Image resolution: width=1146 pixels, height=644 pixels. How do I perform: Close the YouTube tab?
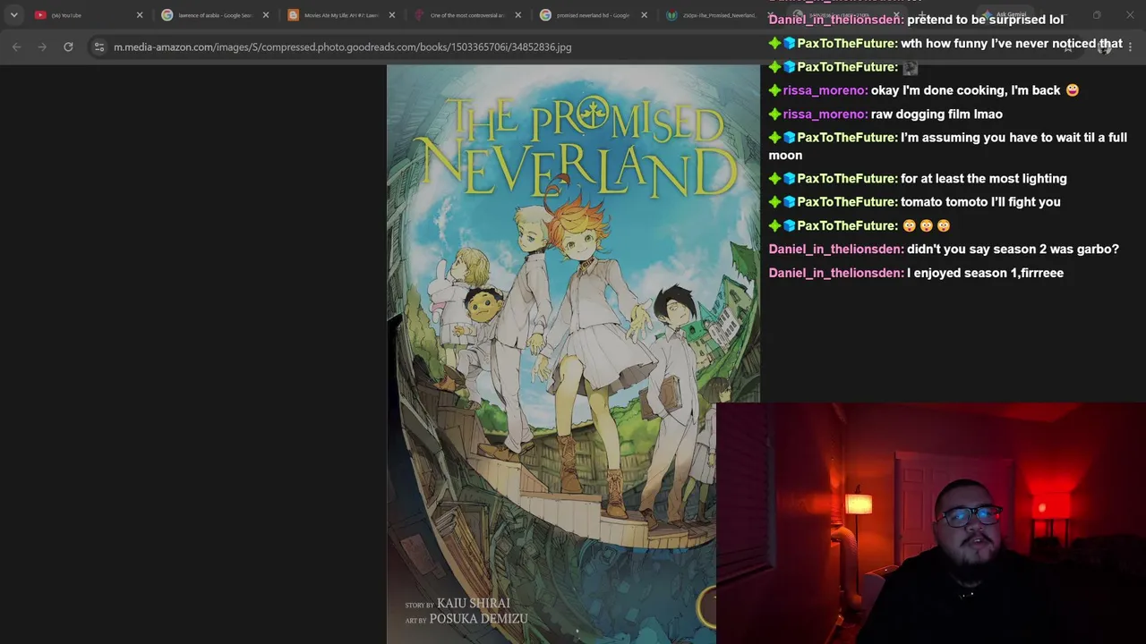[140, 15]
